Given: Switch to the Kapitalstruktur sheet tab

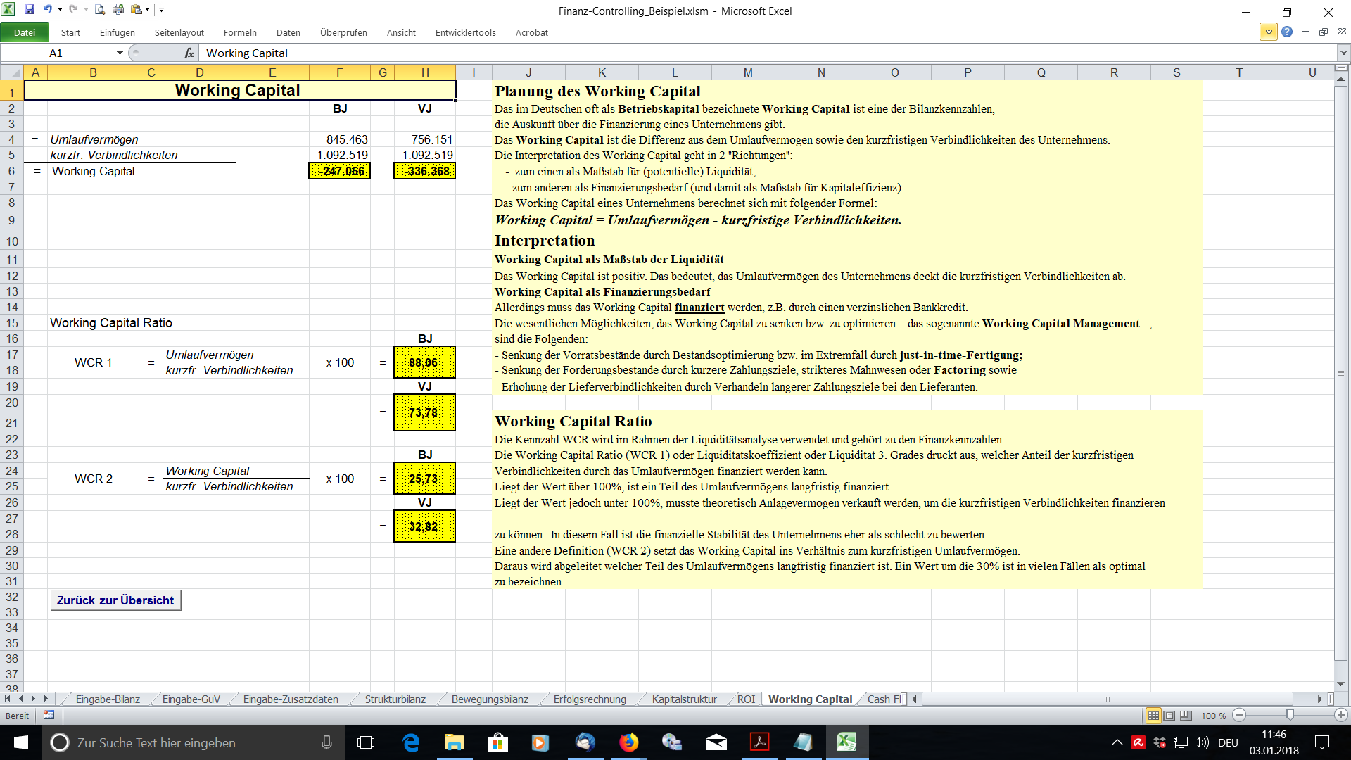Looking at the screenshot, I should 684,699.
